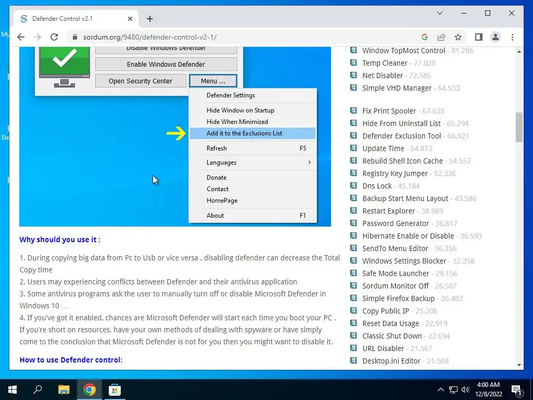The image size is (533, 400).
Task: Open the Dns Lock link
Action: pos(377,186)
